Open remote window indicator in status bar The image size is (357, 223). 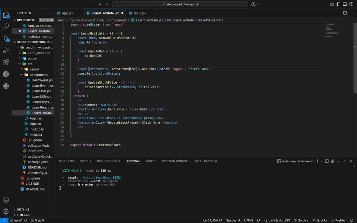tap(4, 220)
